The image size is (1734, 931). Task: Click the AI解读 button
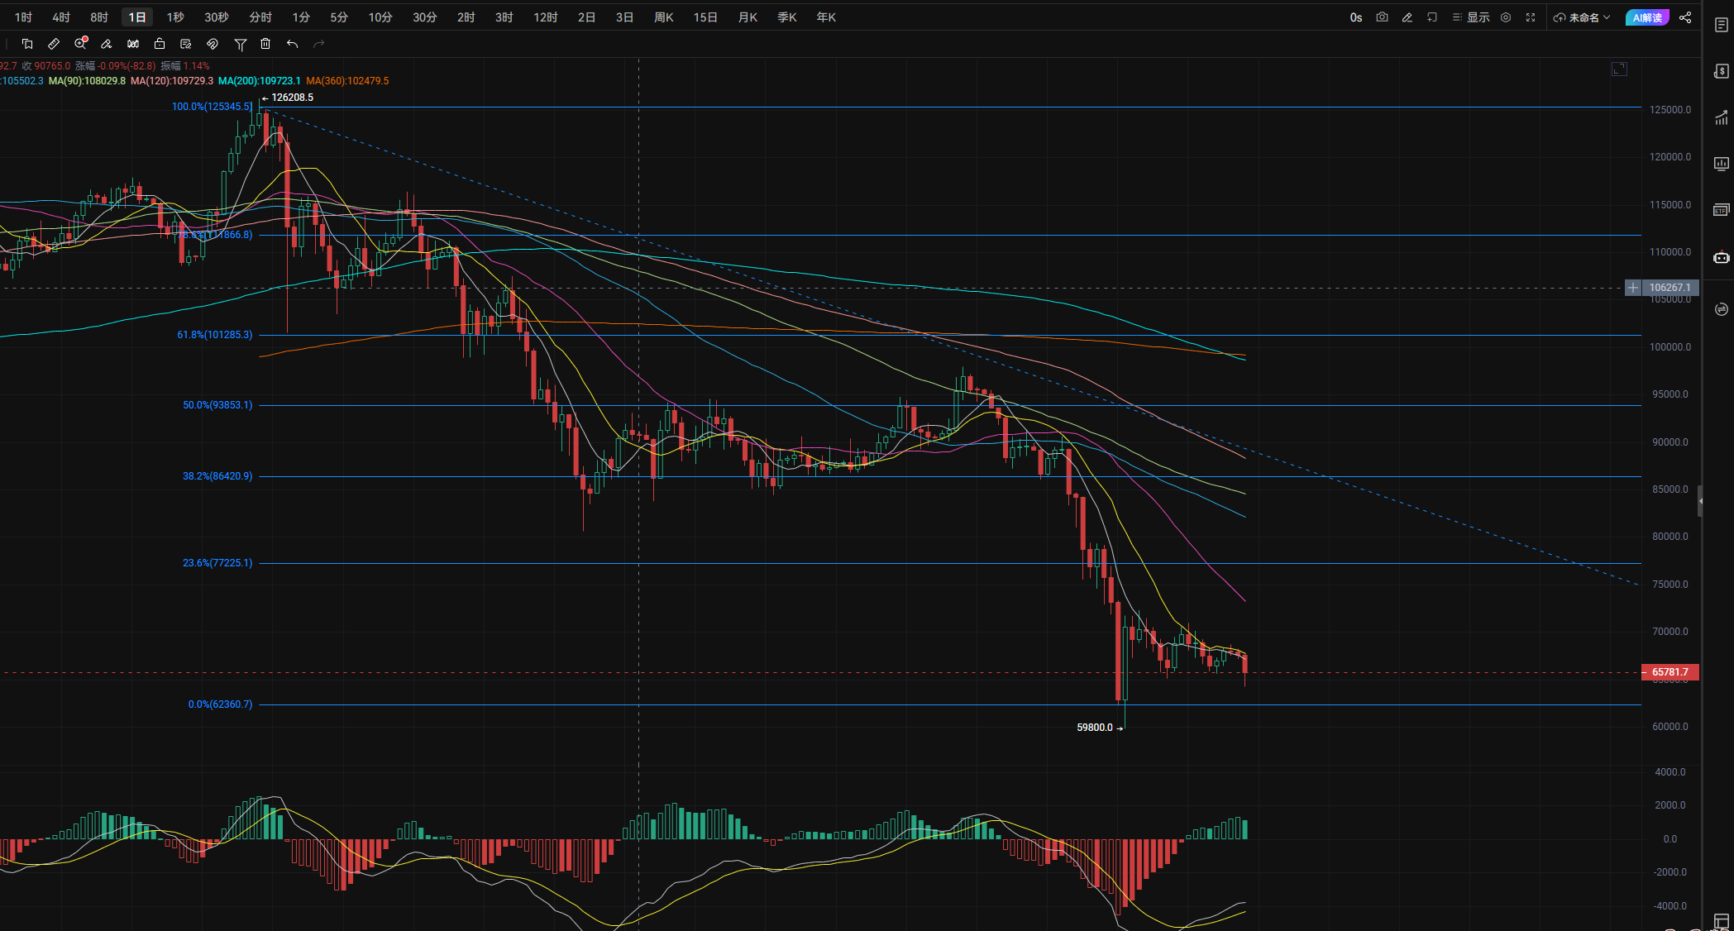pos(1647,17)
